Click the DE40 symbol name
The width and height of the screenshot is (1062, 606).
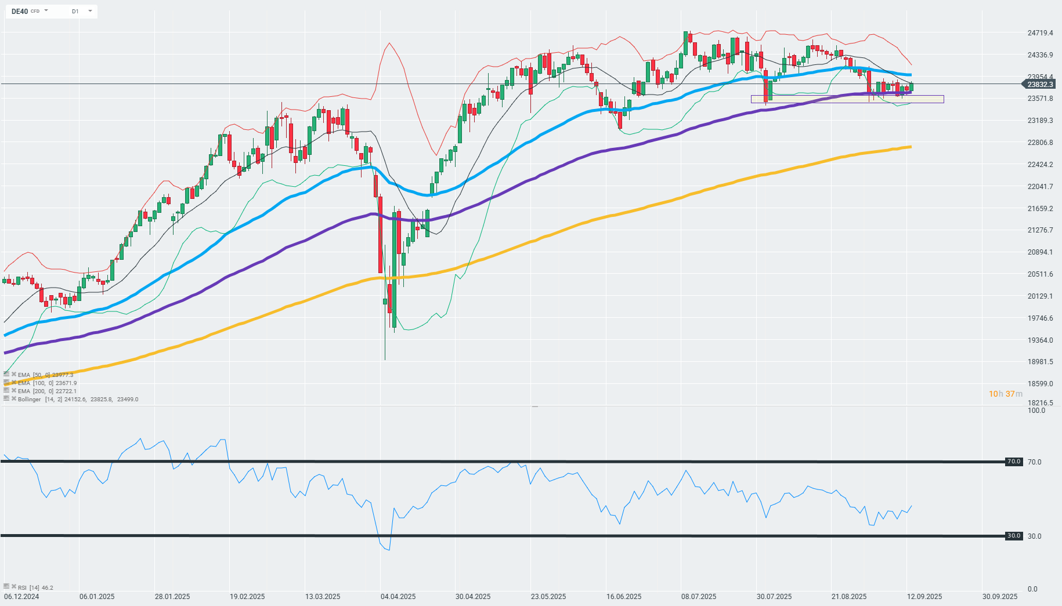click(20, 11)
